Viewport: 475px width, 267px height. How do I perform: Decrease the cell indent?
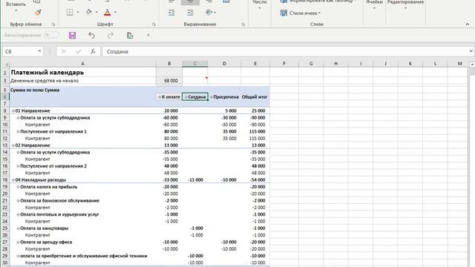point(171,13)
